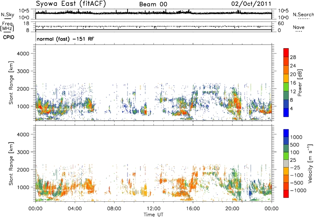Click the '20' value on power colorbar
Image resolution: width=314 pixels, height=217 pixels.
coord(293,74)
